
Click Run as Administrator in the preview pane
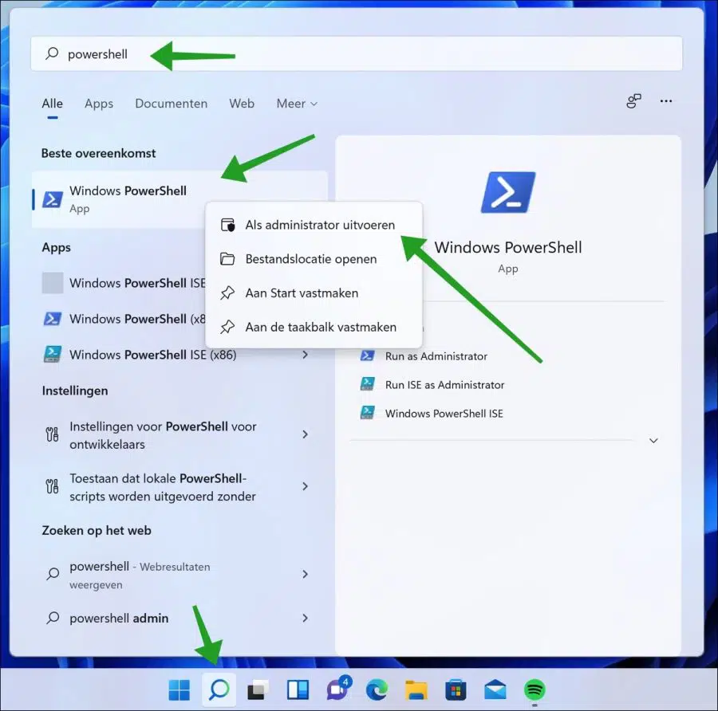coord(436,356)
